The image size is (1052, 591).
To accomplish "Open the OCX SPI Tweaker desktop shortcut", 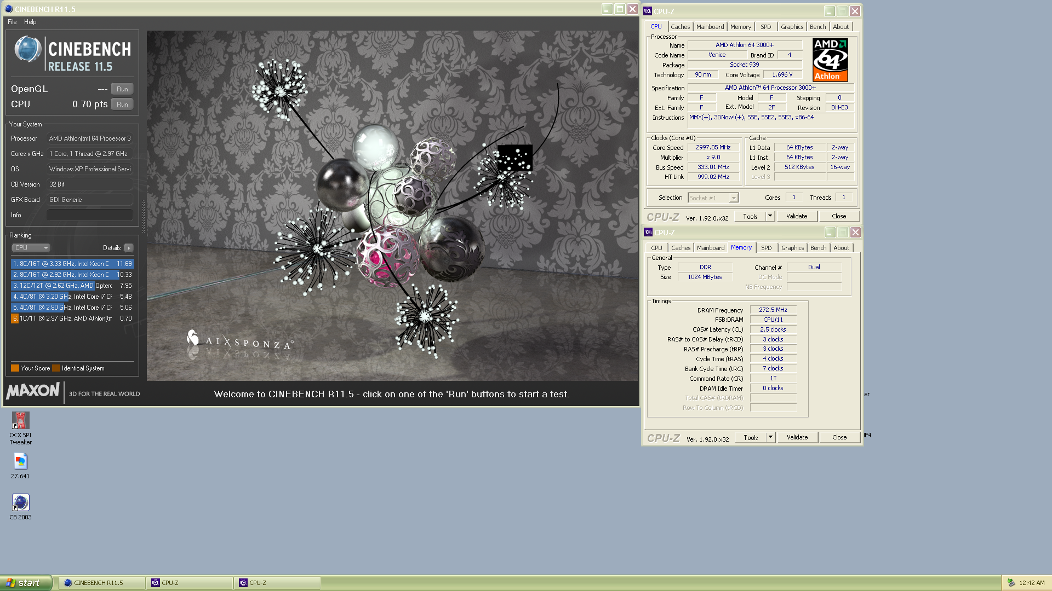I will (20, 428).
